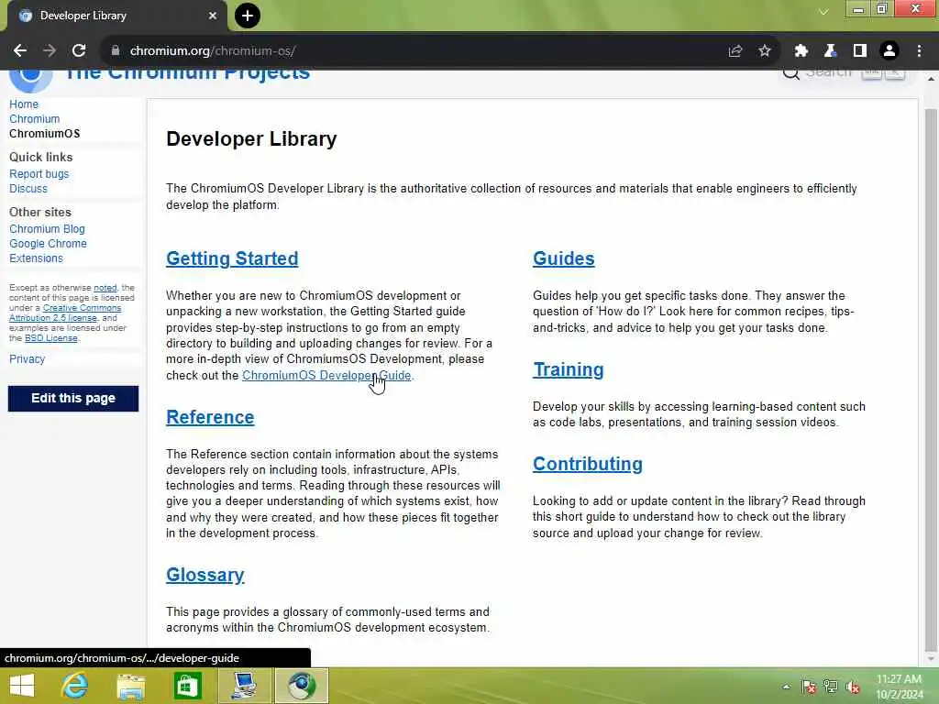Open File Explorer from taskbar

(x=131, y=686)
